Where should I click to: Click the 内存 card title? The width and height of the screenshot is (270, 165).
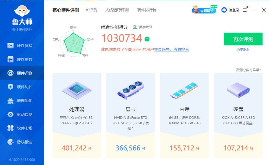pyautogui.click(x=184, y=109)
